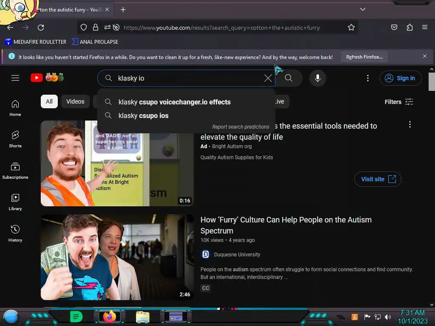Select the 'cotton the autistic furry' tab
The height and width of the screenshot is (326, 435).
(x=71, y=10)
